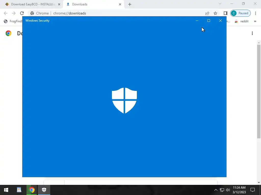Close the Download EasyBCD tab
This screenshot has width=261, height=195.
(x=59, y=4)
